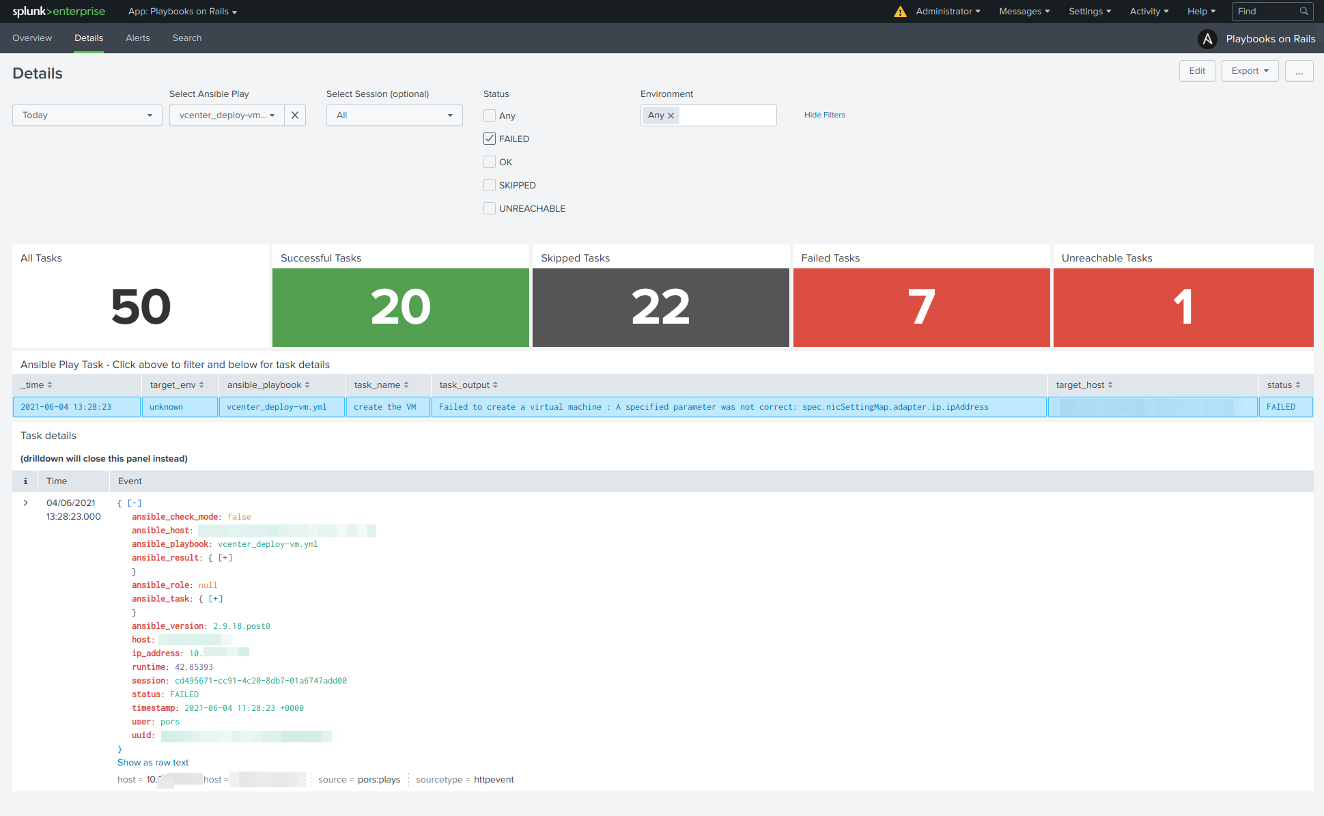Click the ansible_version 2.9.18.post0 value
Viewport: 1324px width, 816px height.
click(x=242, y=626)
